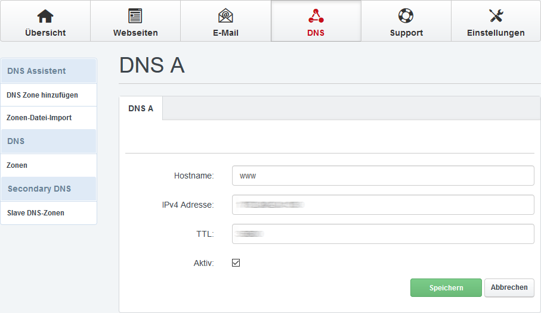The width and height of the screenshot is (541, 313).
Task: Cancel with the Abbrechen button
Action: (509, 287)
